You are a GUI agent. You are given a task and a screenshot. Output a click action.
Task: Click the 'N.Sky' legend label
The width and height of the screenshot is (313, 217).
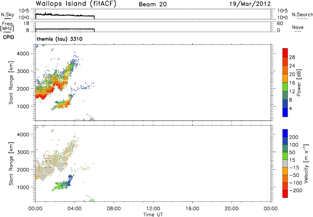point(7,14)
